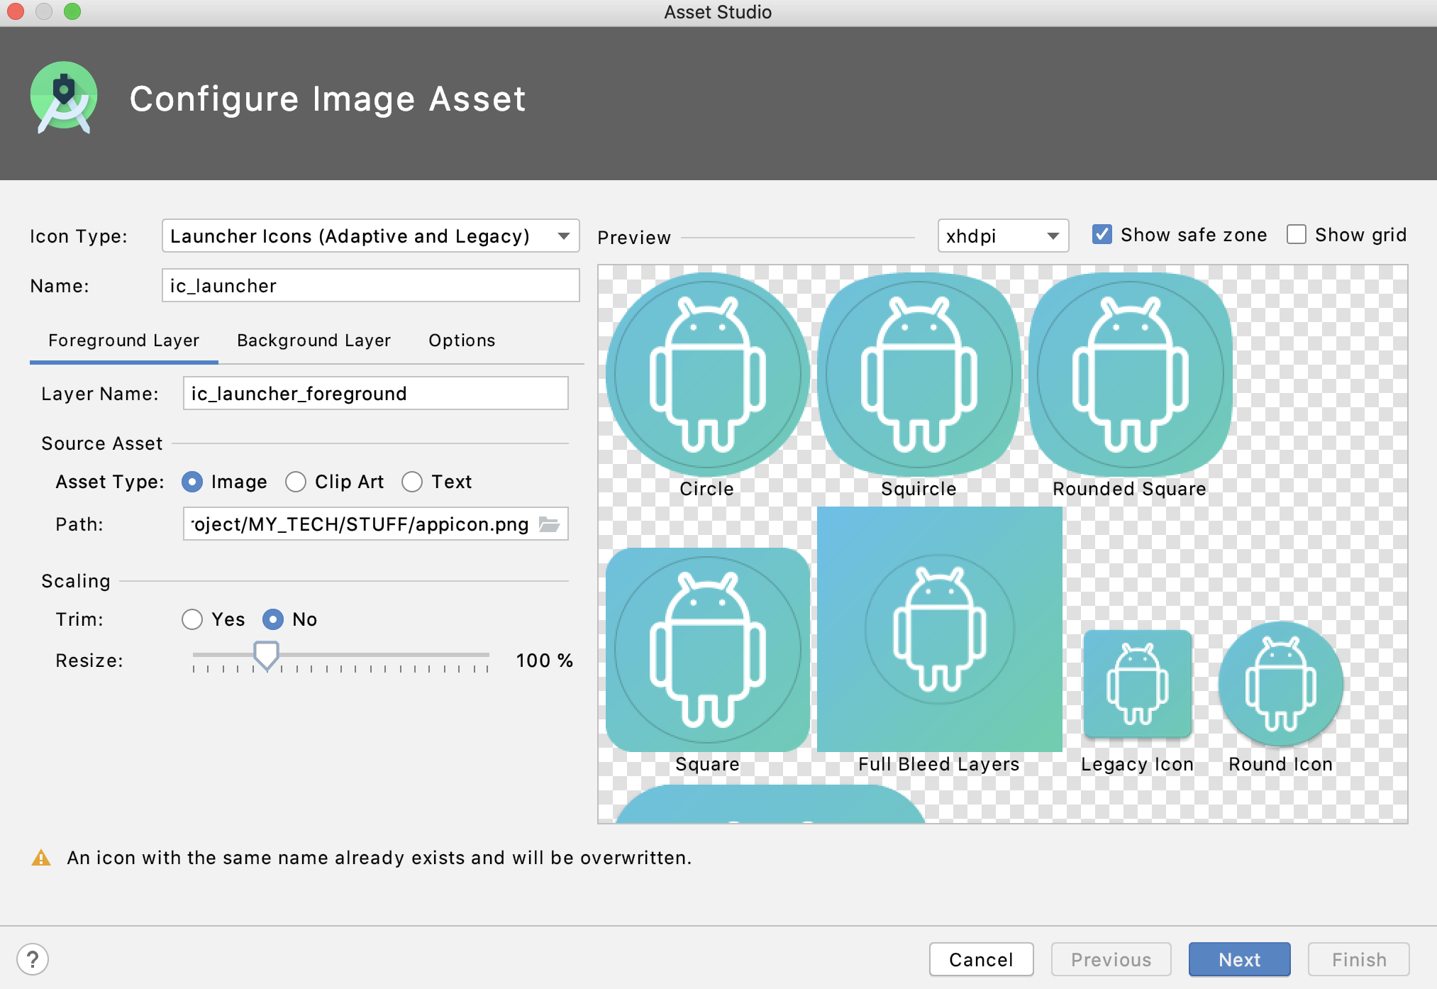The image size is (1437, 989).
Task: Click the Round Icon preview
Action: (x=1280, y=685)
